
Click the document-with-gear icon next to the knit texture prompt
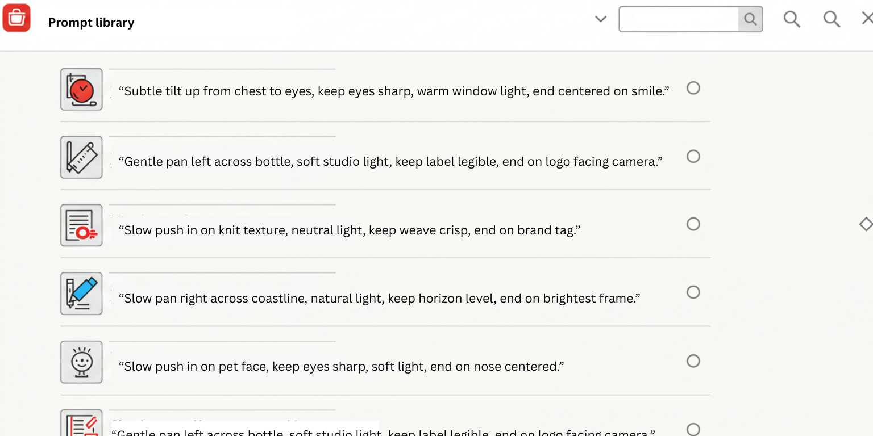(x=81, y=225)
